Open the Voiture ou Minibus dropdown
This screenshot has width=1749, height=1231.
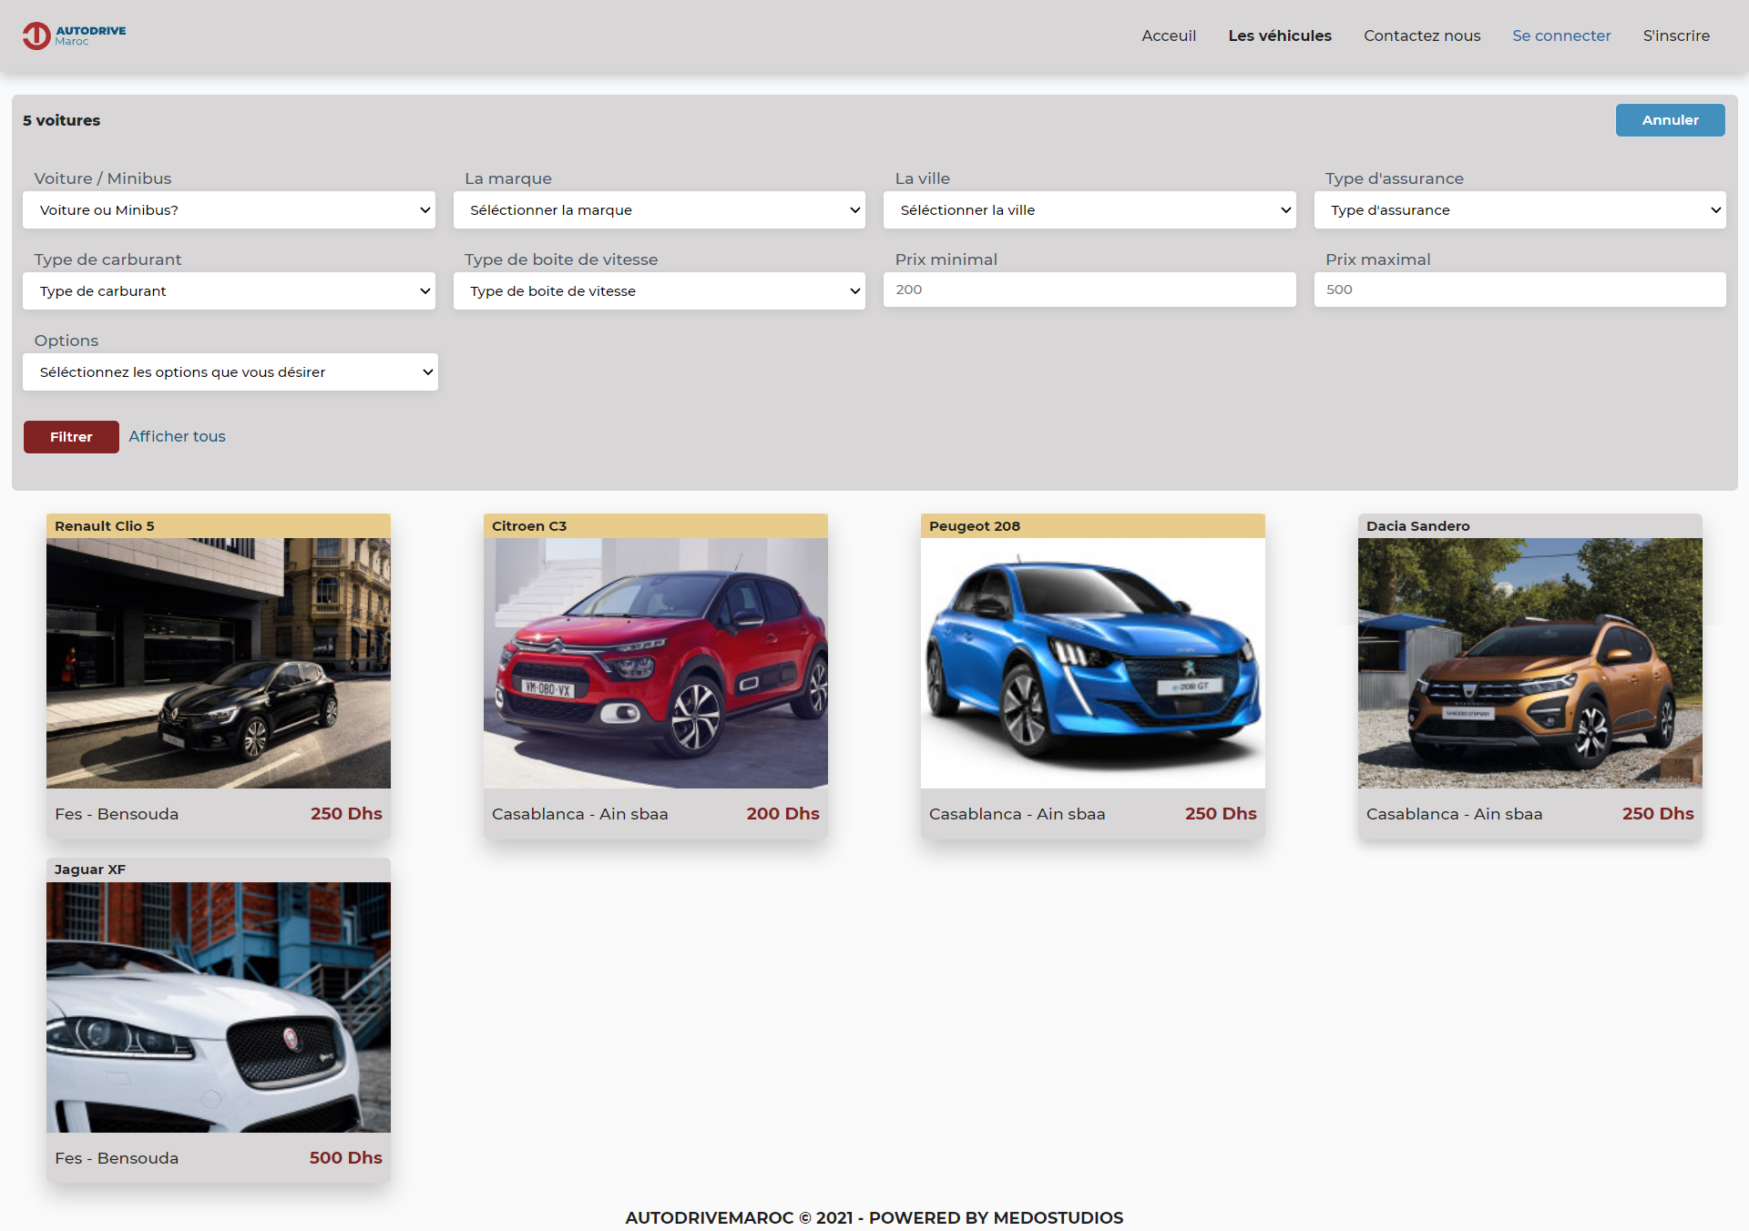pyautogui.click(x=229, y=210)
